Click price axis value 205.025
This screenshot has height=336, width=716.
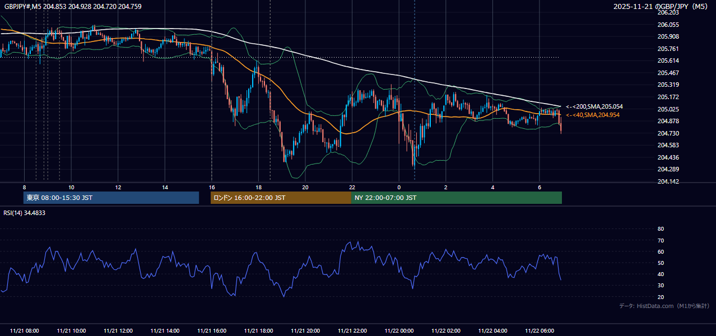click(668, 109)
